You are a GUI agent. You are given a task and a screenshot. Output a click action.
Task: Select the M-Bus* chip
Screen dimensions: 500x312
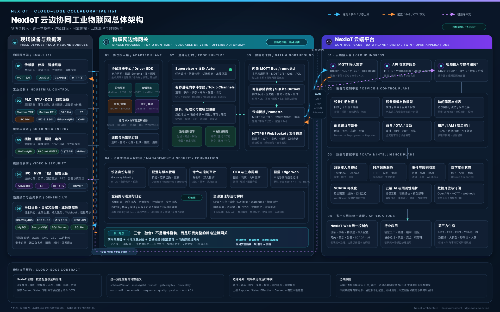click(x=82, y=151)
